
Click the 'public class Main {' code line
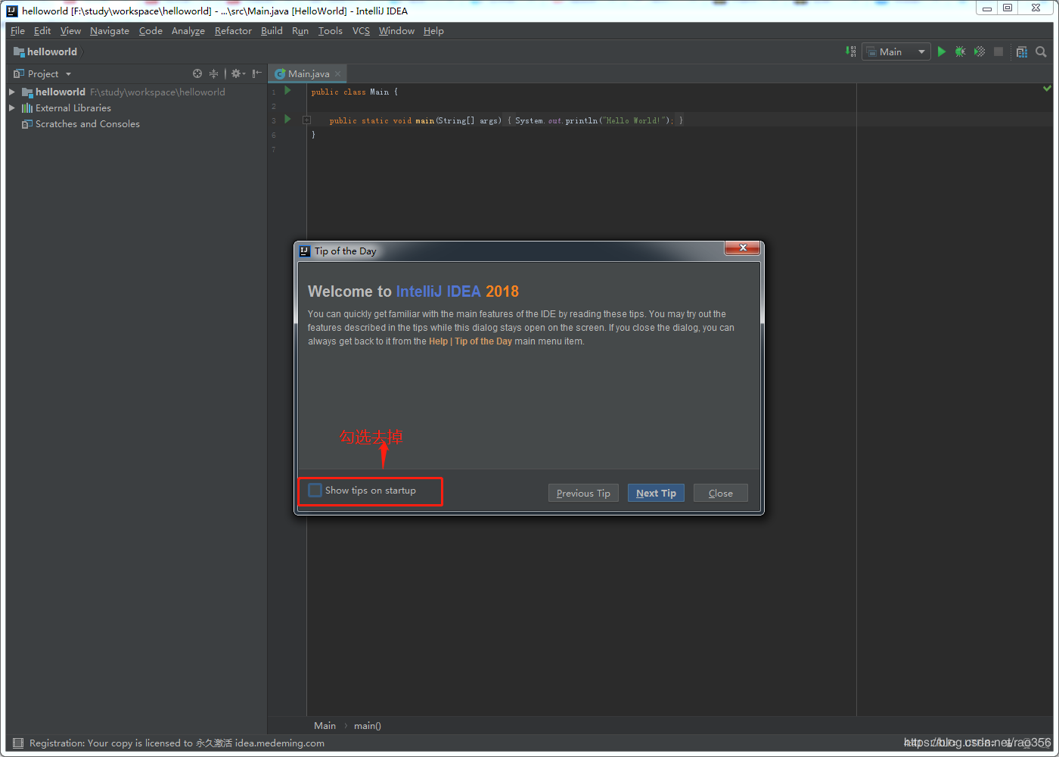coord(354,92)
